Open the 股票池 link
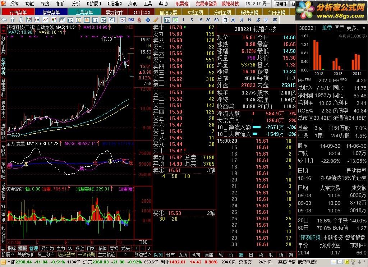This screenshot has width=368, height=267. (182, 4)
